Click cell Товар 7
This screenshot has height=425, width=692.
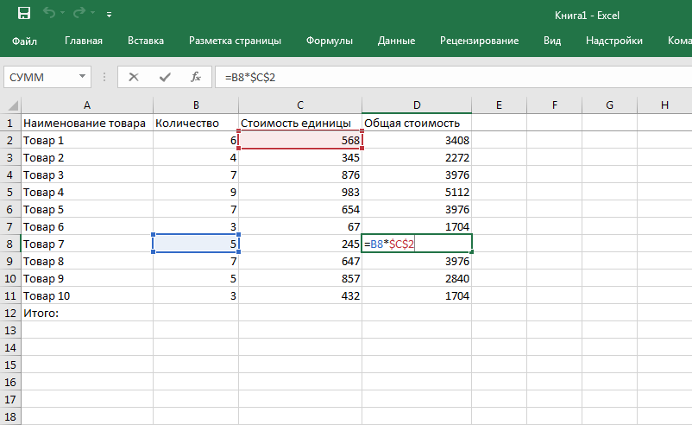87,244
